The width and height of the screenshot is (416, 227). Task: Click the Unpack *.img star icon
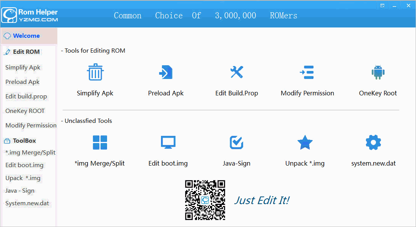[x=305, y=142]
